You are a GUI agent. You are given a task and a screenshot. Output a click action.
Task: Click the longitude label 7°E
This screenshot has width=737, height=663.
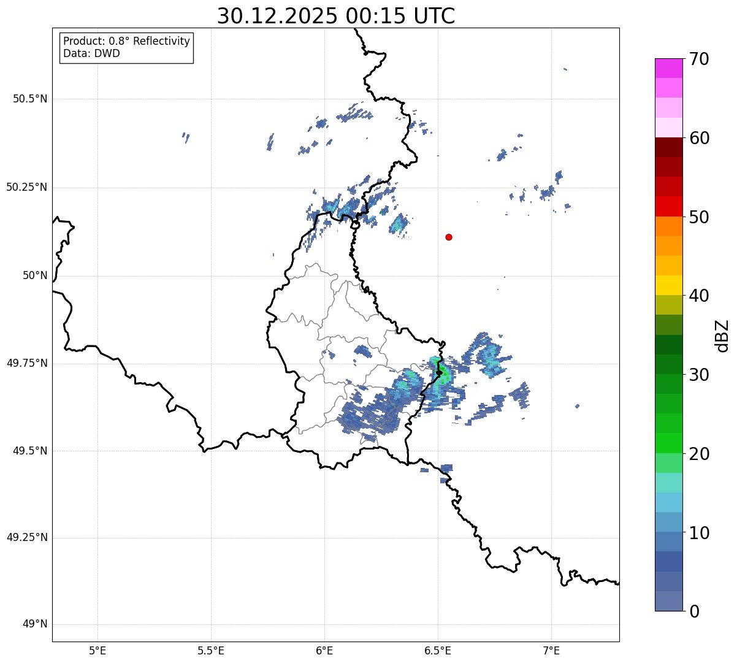tap(552, 650)
